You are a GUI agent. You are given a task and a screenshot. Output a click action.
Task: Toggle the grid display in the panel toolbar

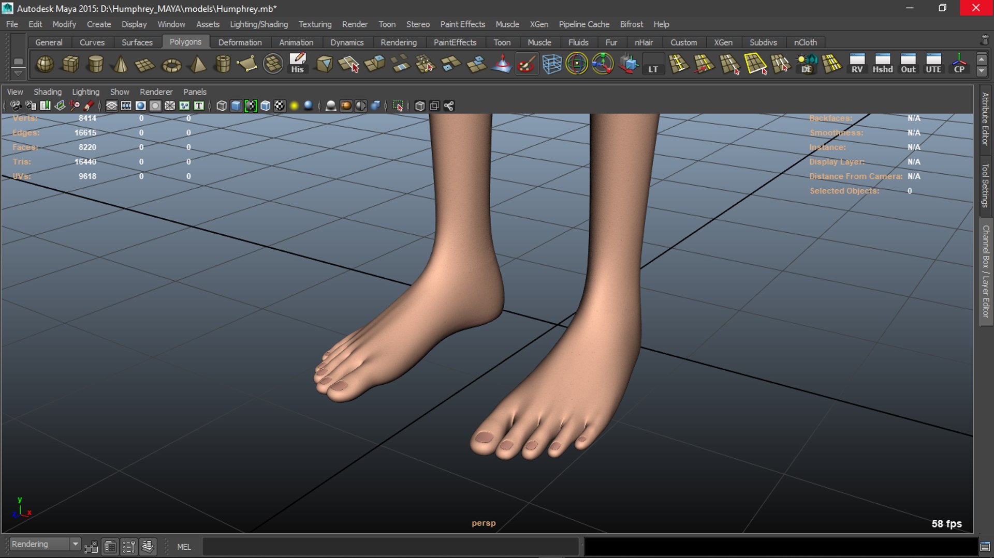(111, 106)
